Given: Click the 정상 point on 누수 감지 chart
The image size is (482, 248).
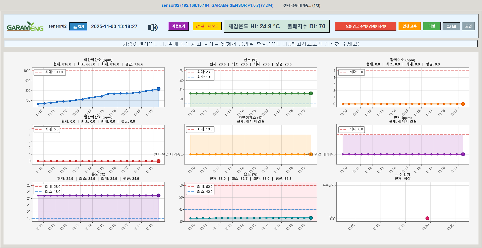Looking at the screenshot, I should click(x=427, y=218).
